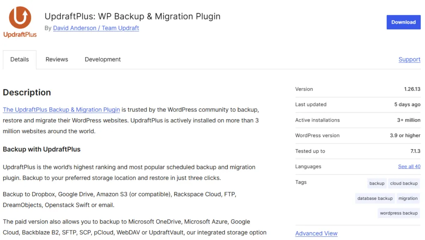Follow The UpdraftPlus Backup & Migration Plugin link
Screen dimensions: 425x240
pyautogui.click(x=61, y=110)
